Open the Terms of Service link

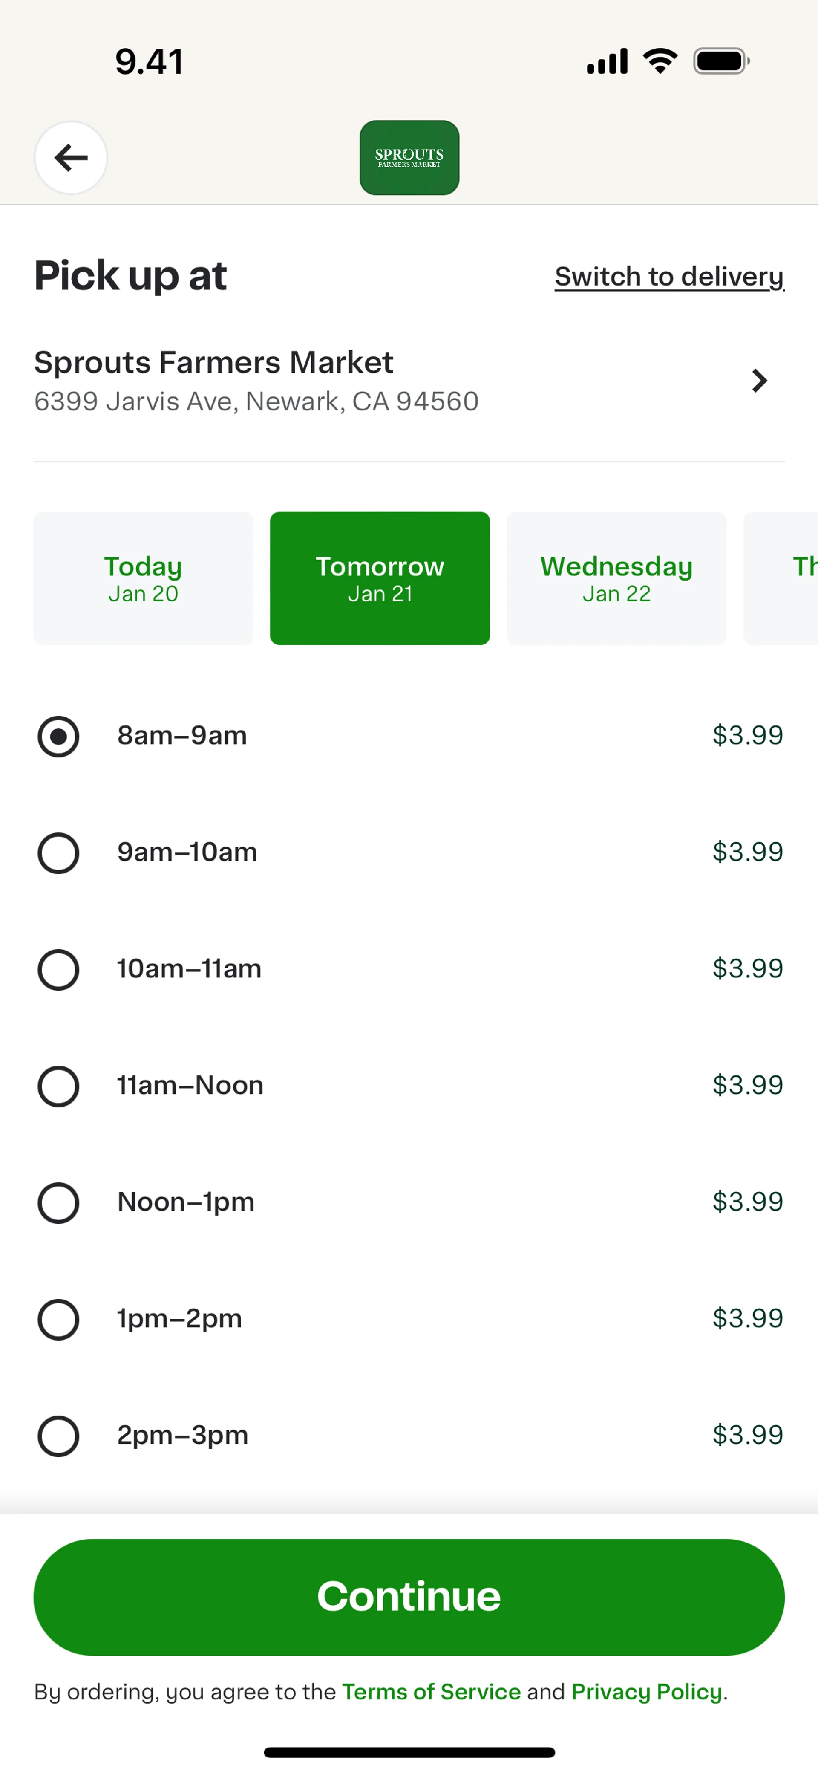pos(431,1691)
